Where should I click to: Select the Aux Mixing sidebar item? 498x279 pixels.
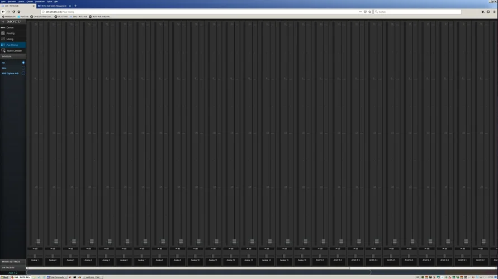point(13,45)
